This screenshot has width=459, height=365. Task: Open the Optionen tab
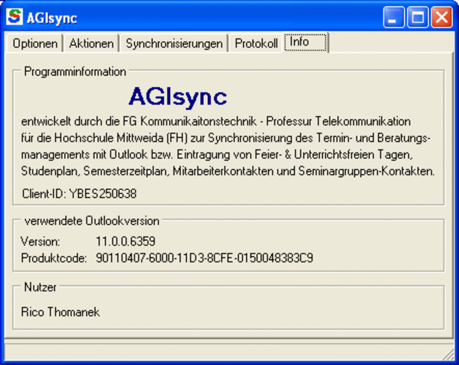point(35,44)
